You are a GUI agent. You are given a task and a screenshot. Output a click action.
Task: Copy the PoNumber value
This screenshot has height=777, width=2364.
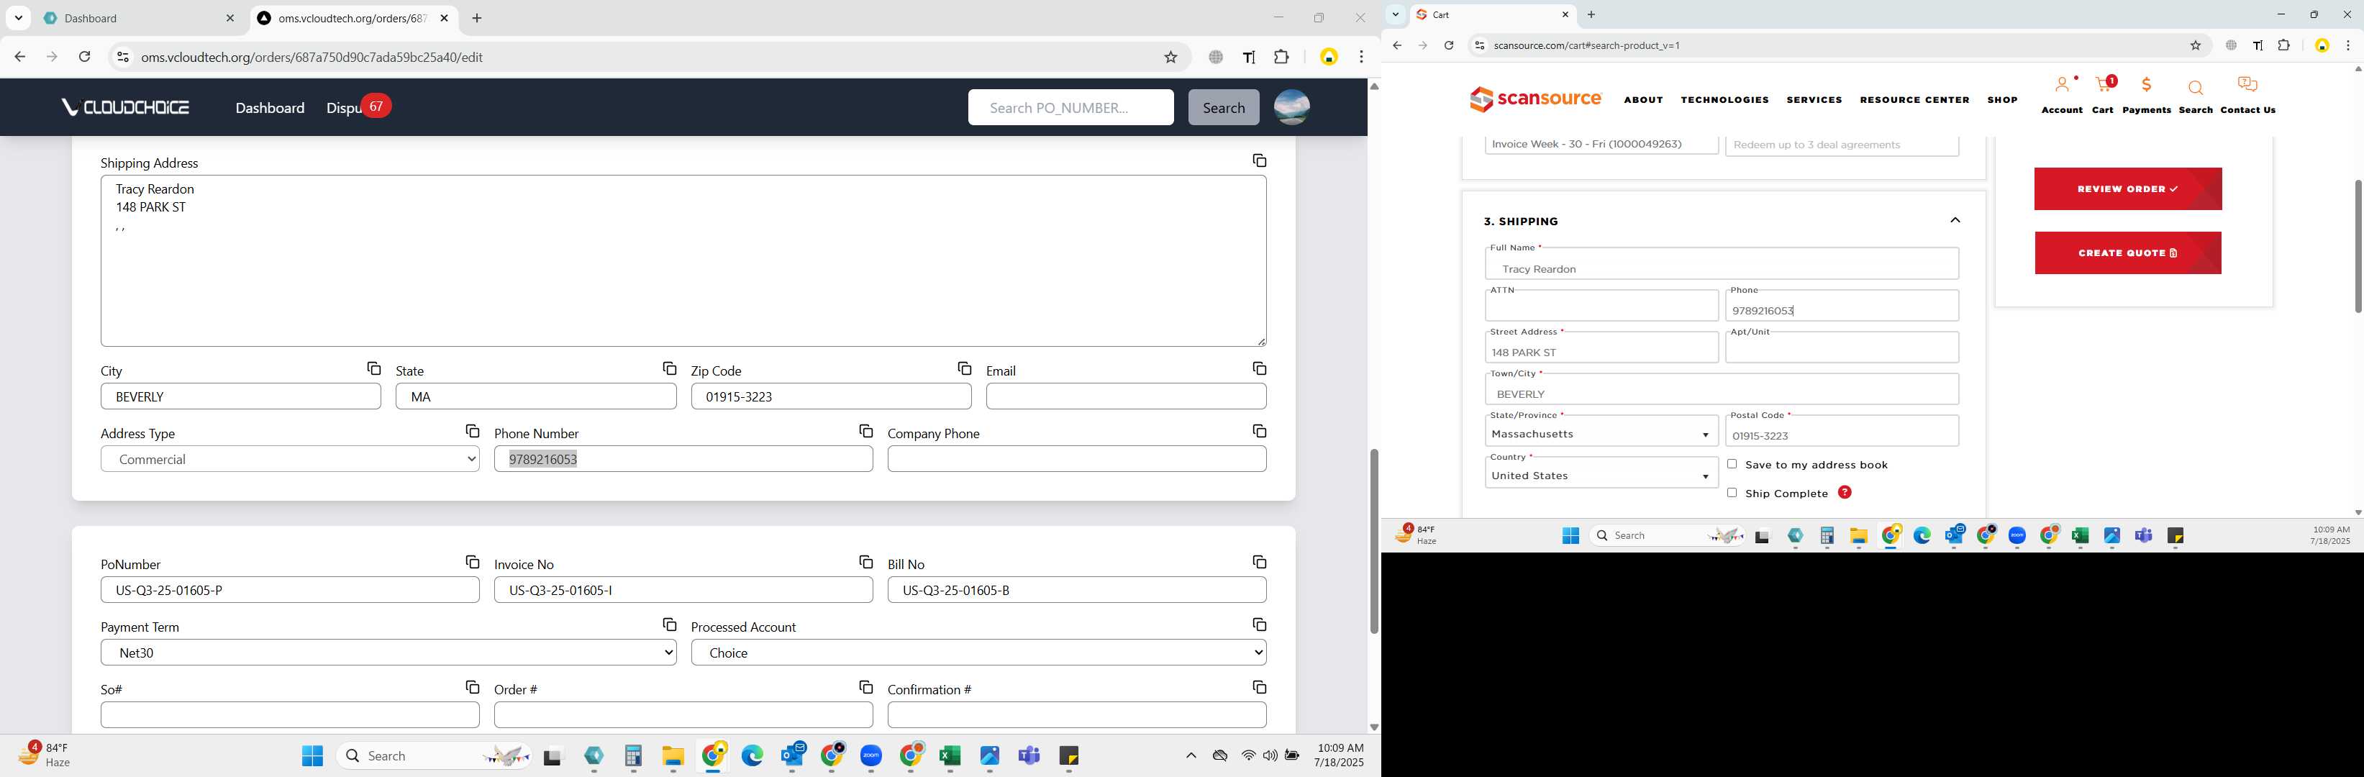coord(472,563)
